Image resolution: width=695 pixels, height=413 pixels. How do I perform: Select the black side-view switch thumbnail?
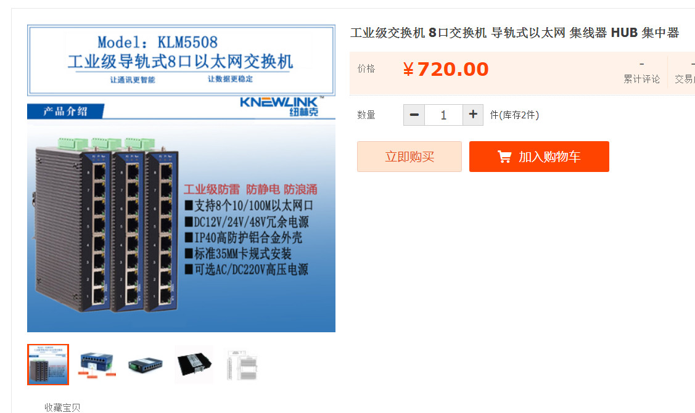(x=194, y=364)
